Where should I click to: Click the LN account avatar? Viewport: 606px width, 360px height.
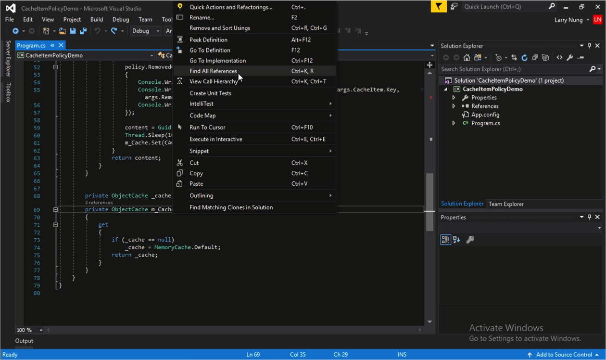click(597, 20)
